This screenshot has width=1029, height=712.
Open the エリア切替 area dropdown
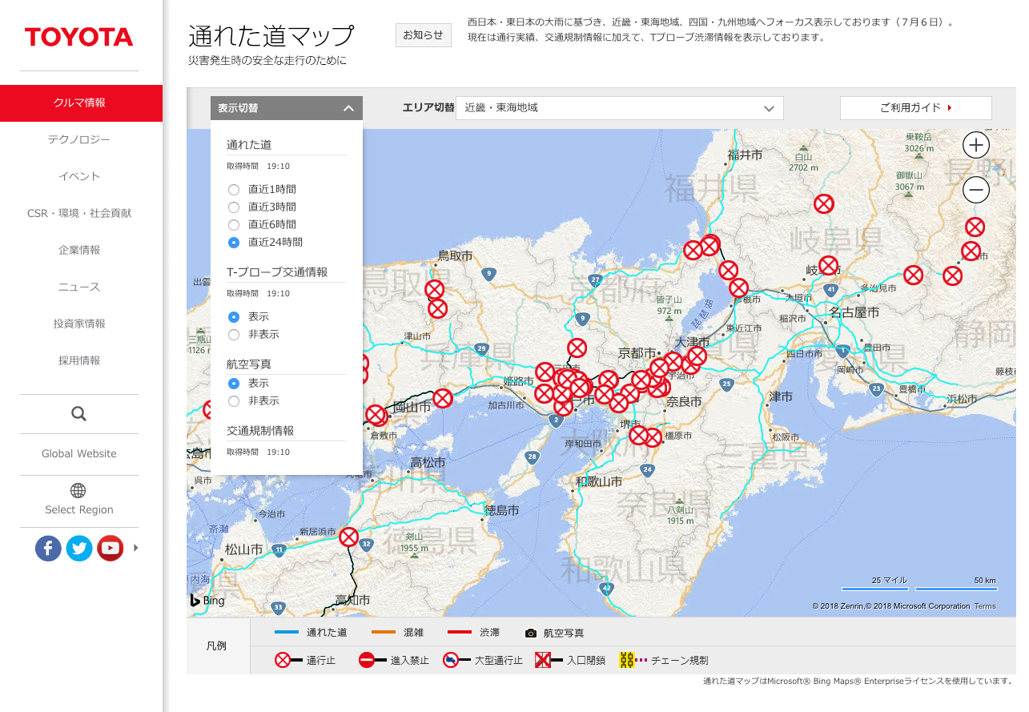pos(619,108)
